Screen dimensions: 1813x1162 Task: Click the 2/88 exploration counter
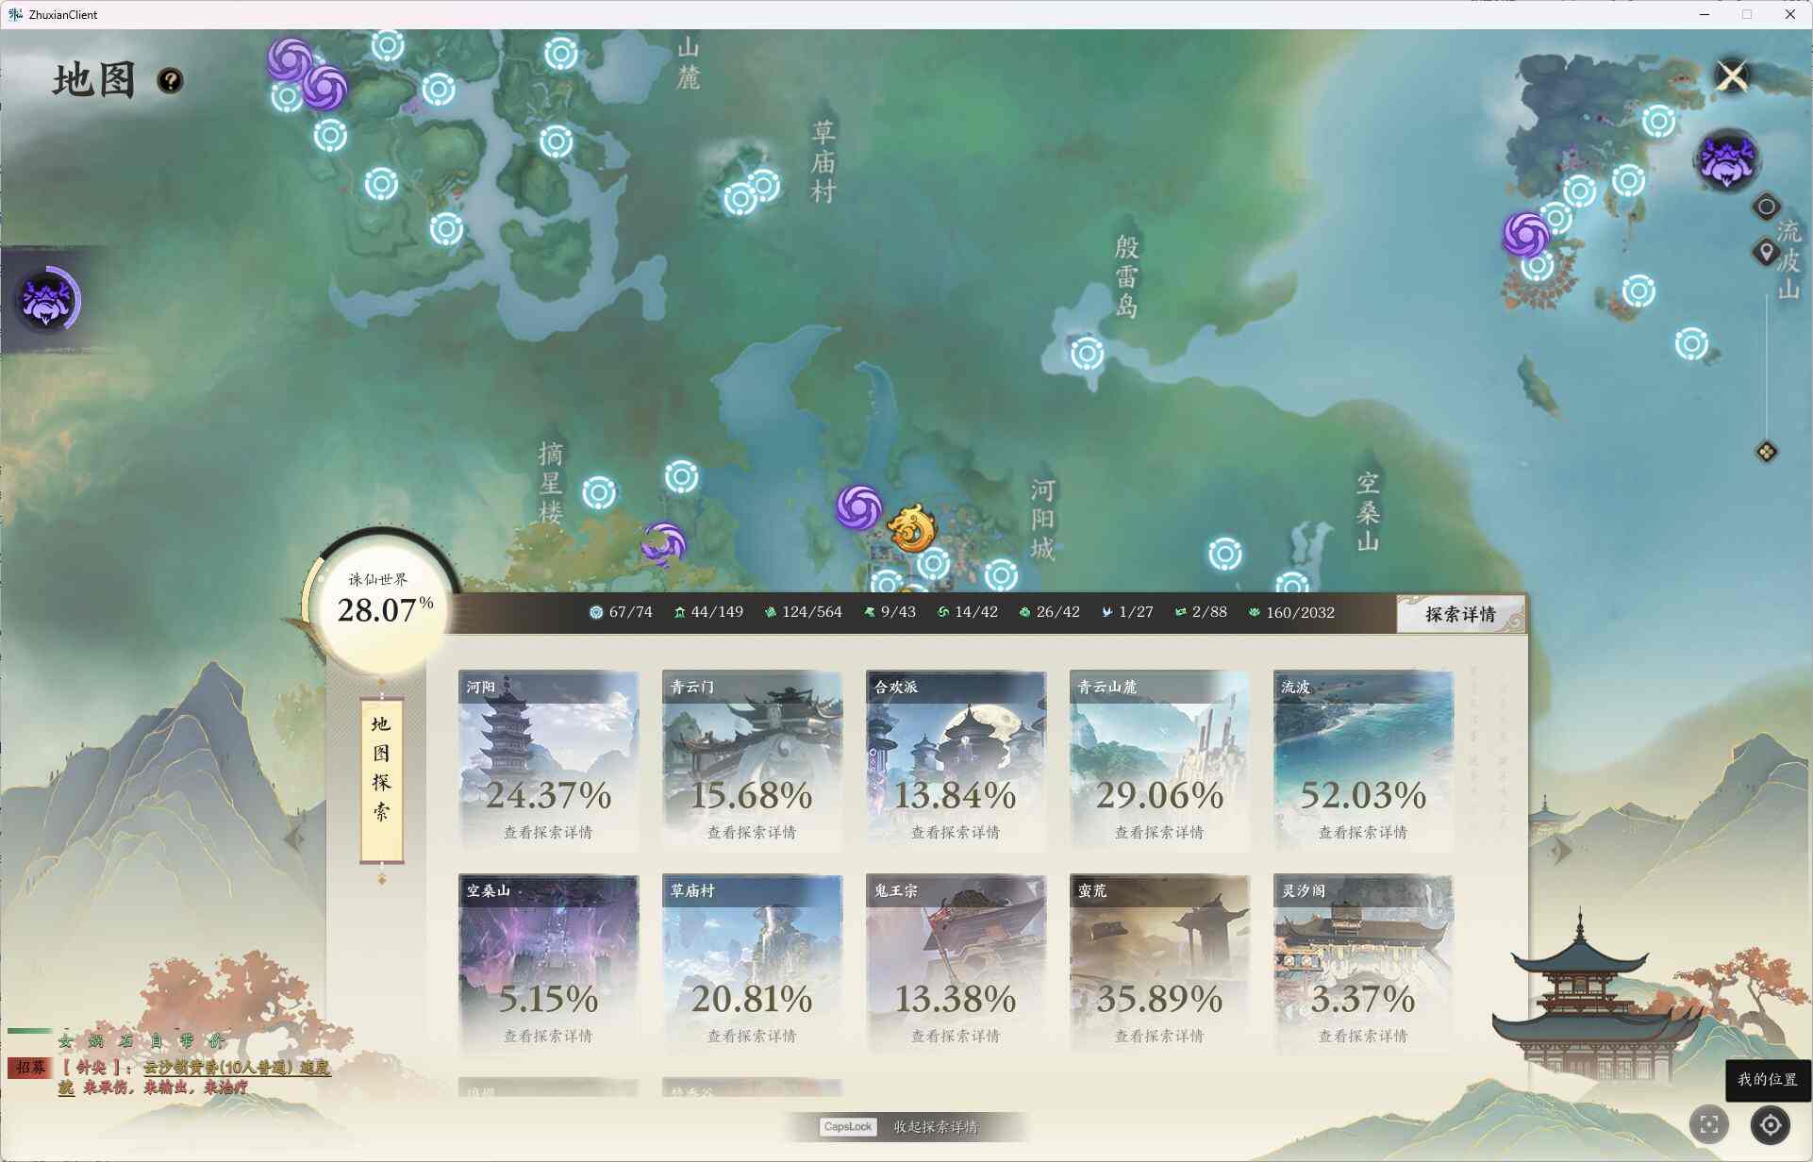[1201, 612]
